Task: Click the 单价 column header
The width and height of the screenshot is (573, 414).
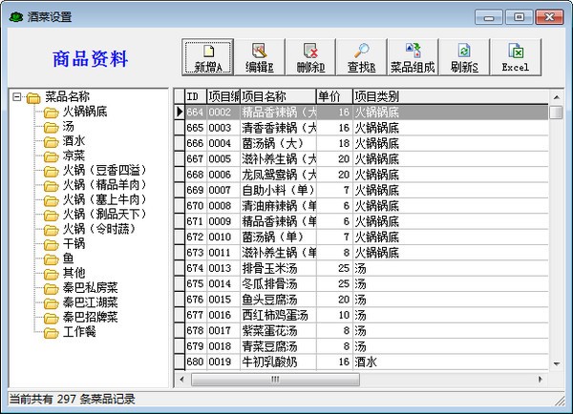Action: (334, 96)
